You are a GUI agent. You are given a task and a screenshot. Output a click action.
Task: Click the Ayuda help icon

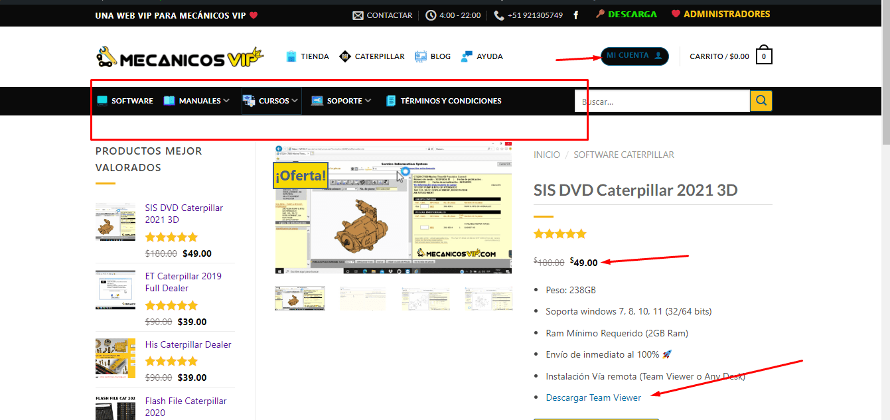(467, 56)
